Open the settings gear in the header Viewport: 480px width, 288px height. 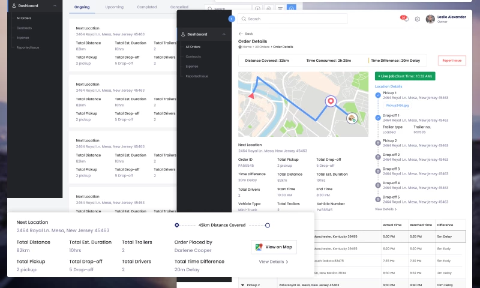click(x=418, y=19)
